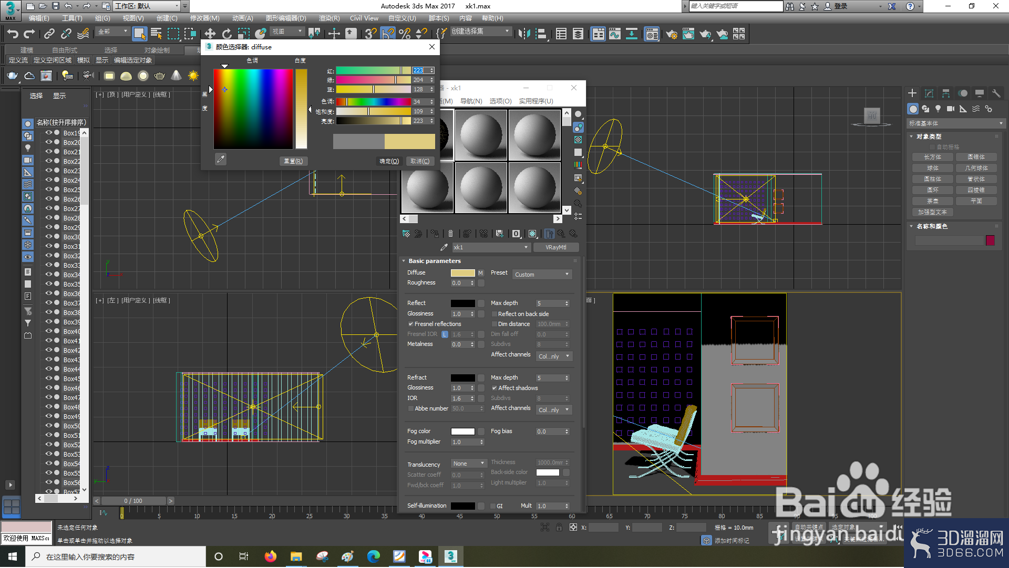This screenshot has height=568, width=1009.
Task: Choose the Select and Move tool
Action: coord(210,34)
